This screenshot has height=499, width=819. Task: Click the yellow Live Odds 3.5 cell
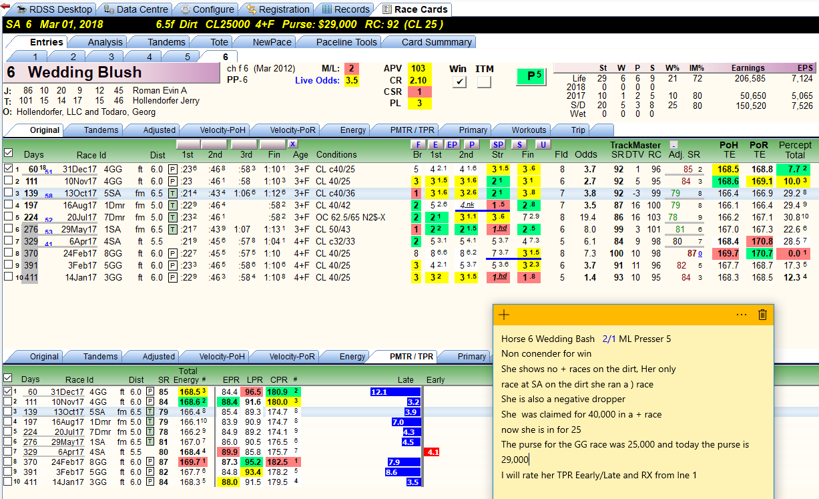tap(351, 81)
